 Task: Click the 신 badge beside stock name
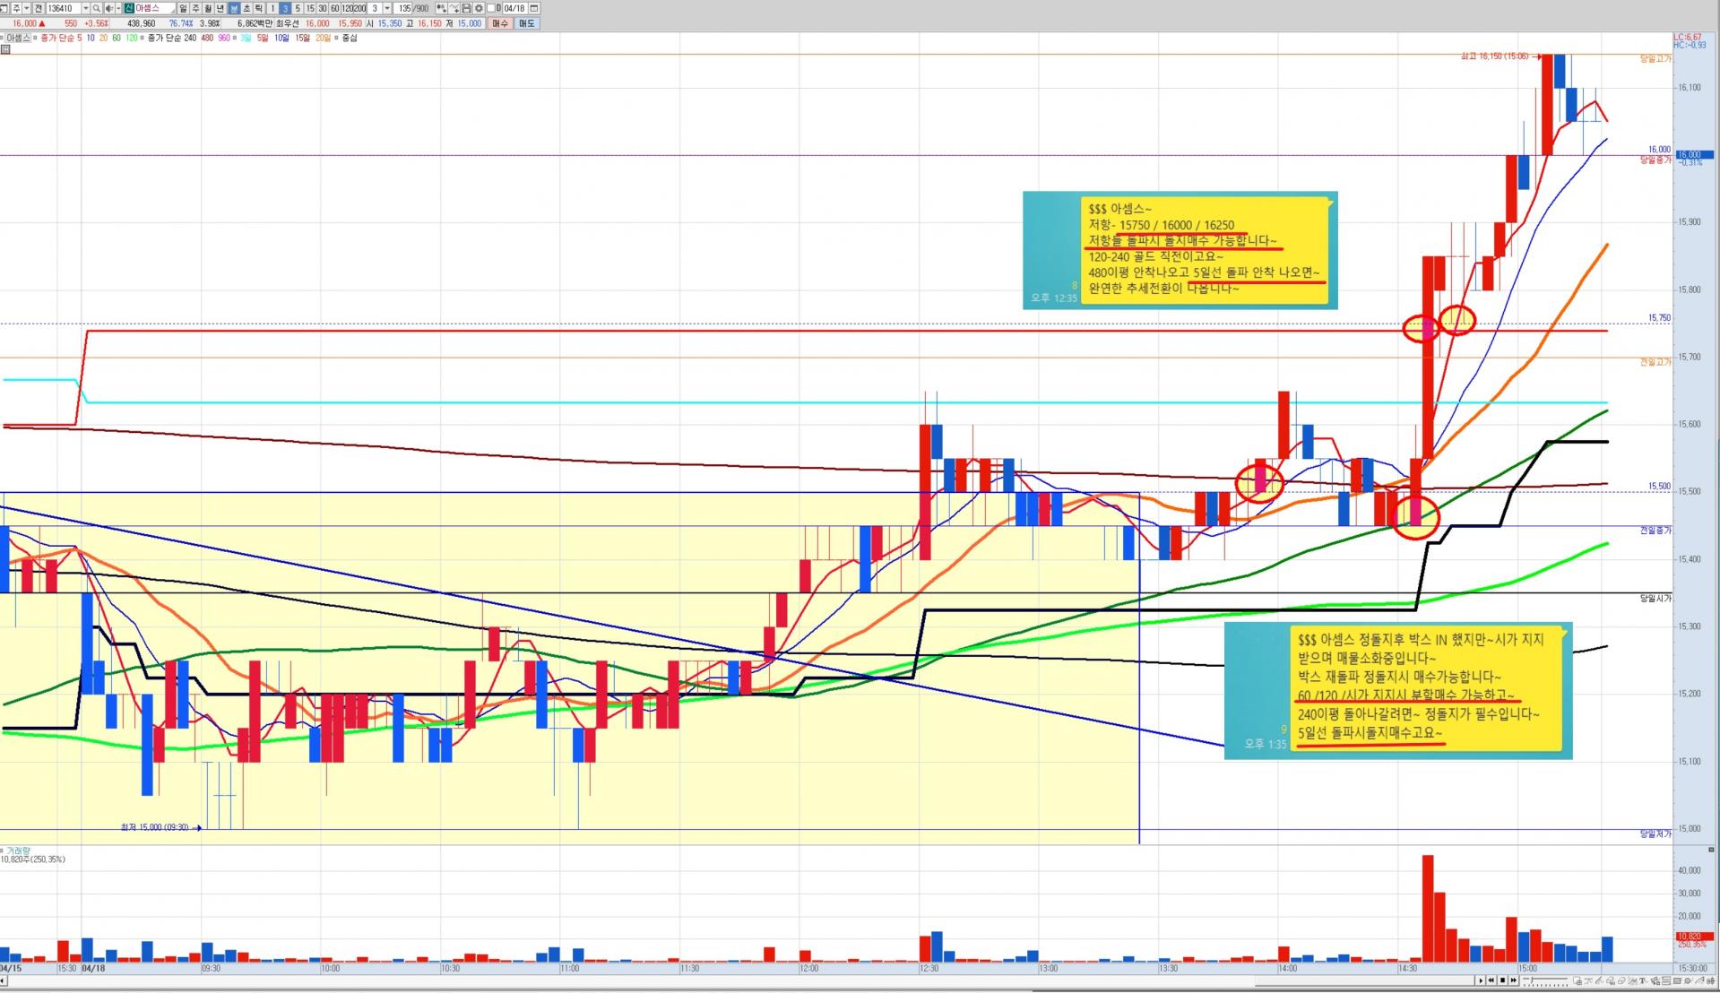129,8
